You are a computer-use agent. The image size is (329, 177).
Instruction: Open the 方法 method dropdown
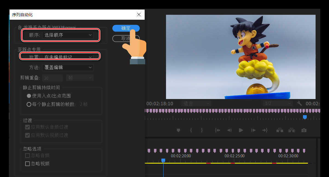pyautogui.click(x=68, y=67)
